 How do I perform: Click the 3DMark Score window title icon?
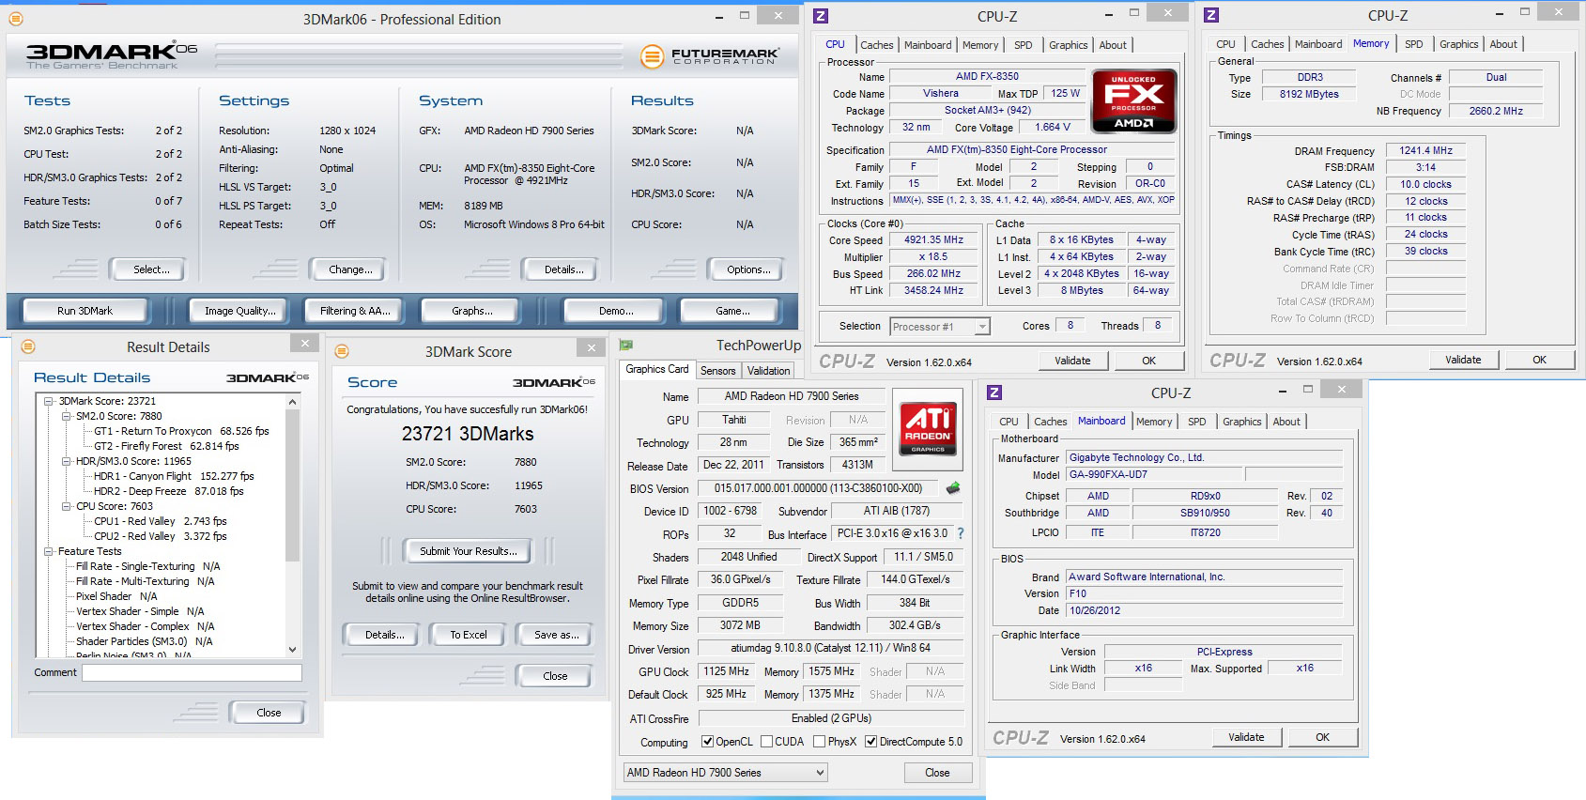[x=342, y=351]
